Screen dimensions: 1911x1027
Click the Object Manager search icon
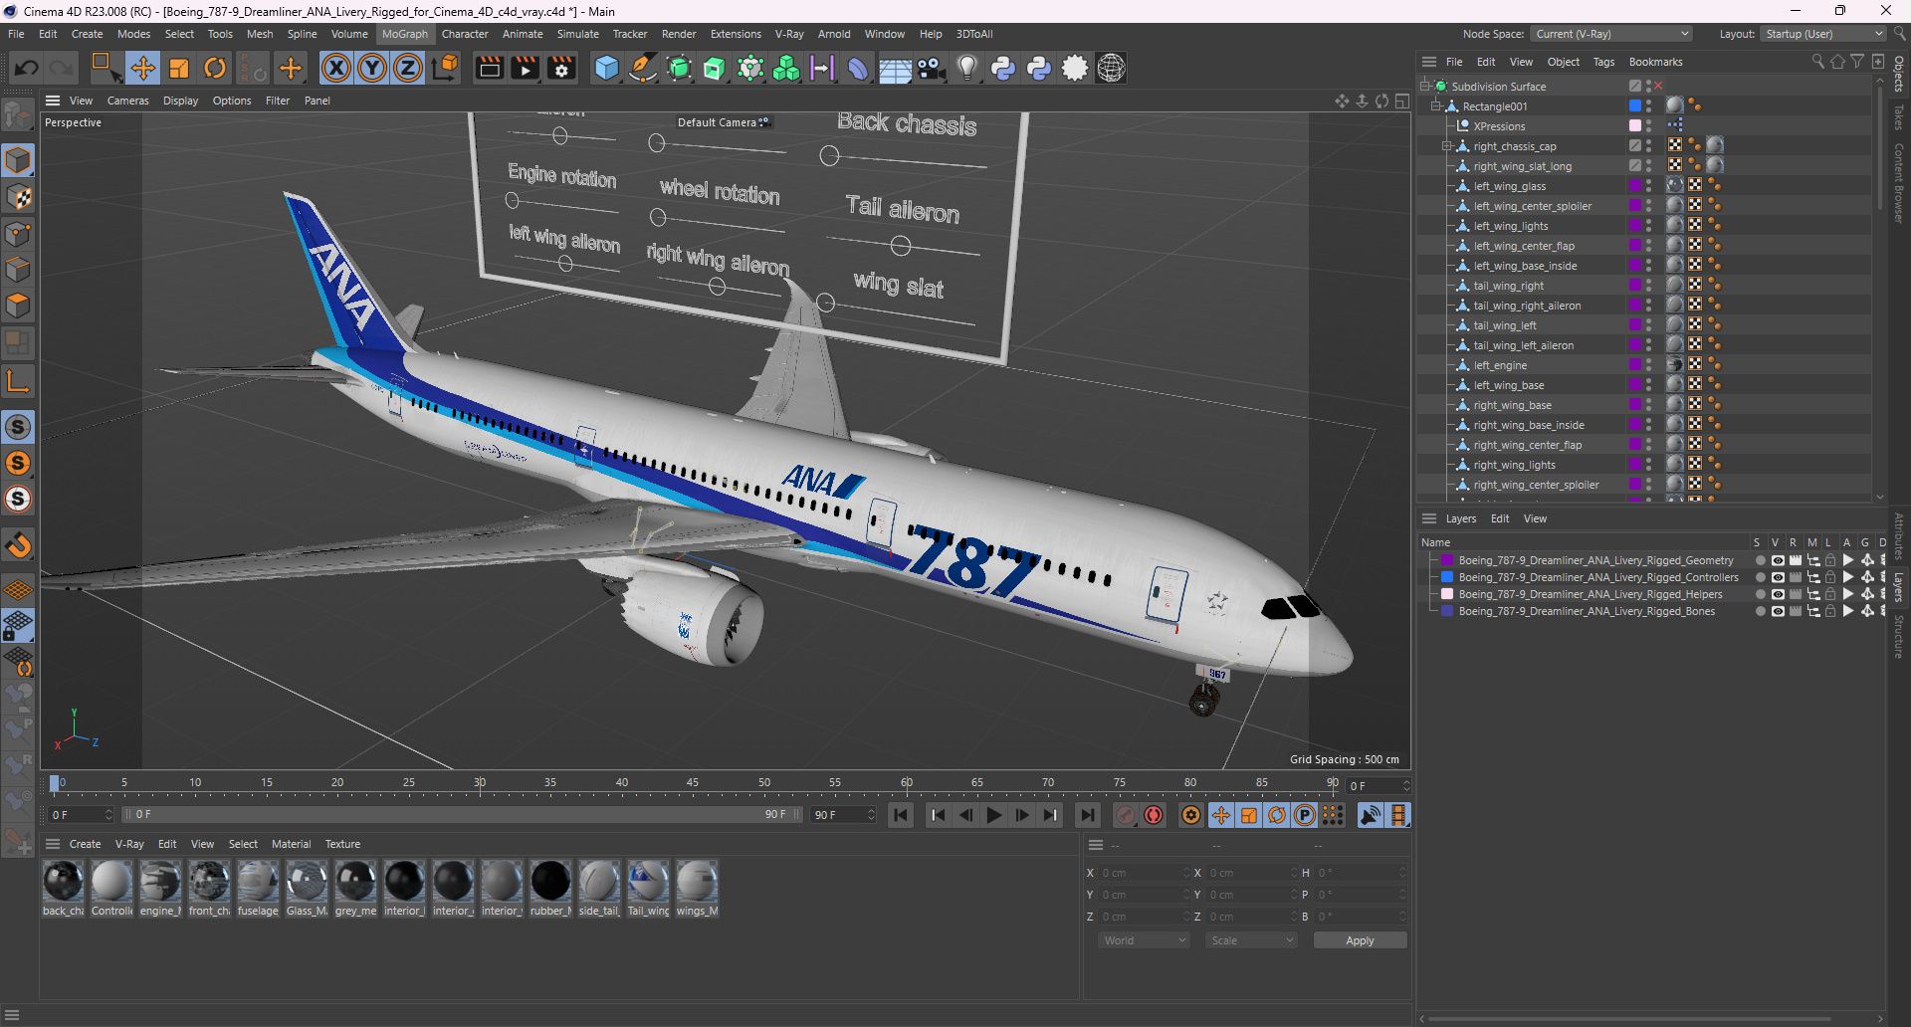1817,62
